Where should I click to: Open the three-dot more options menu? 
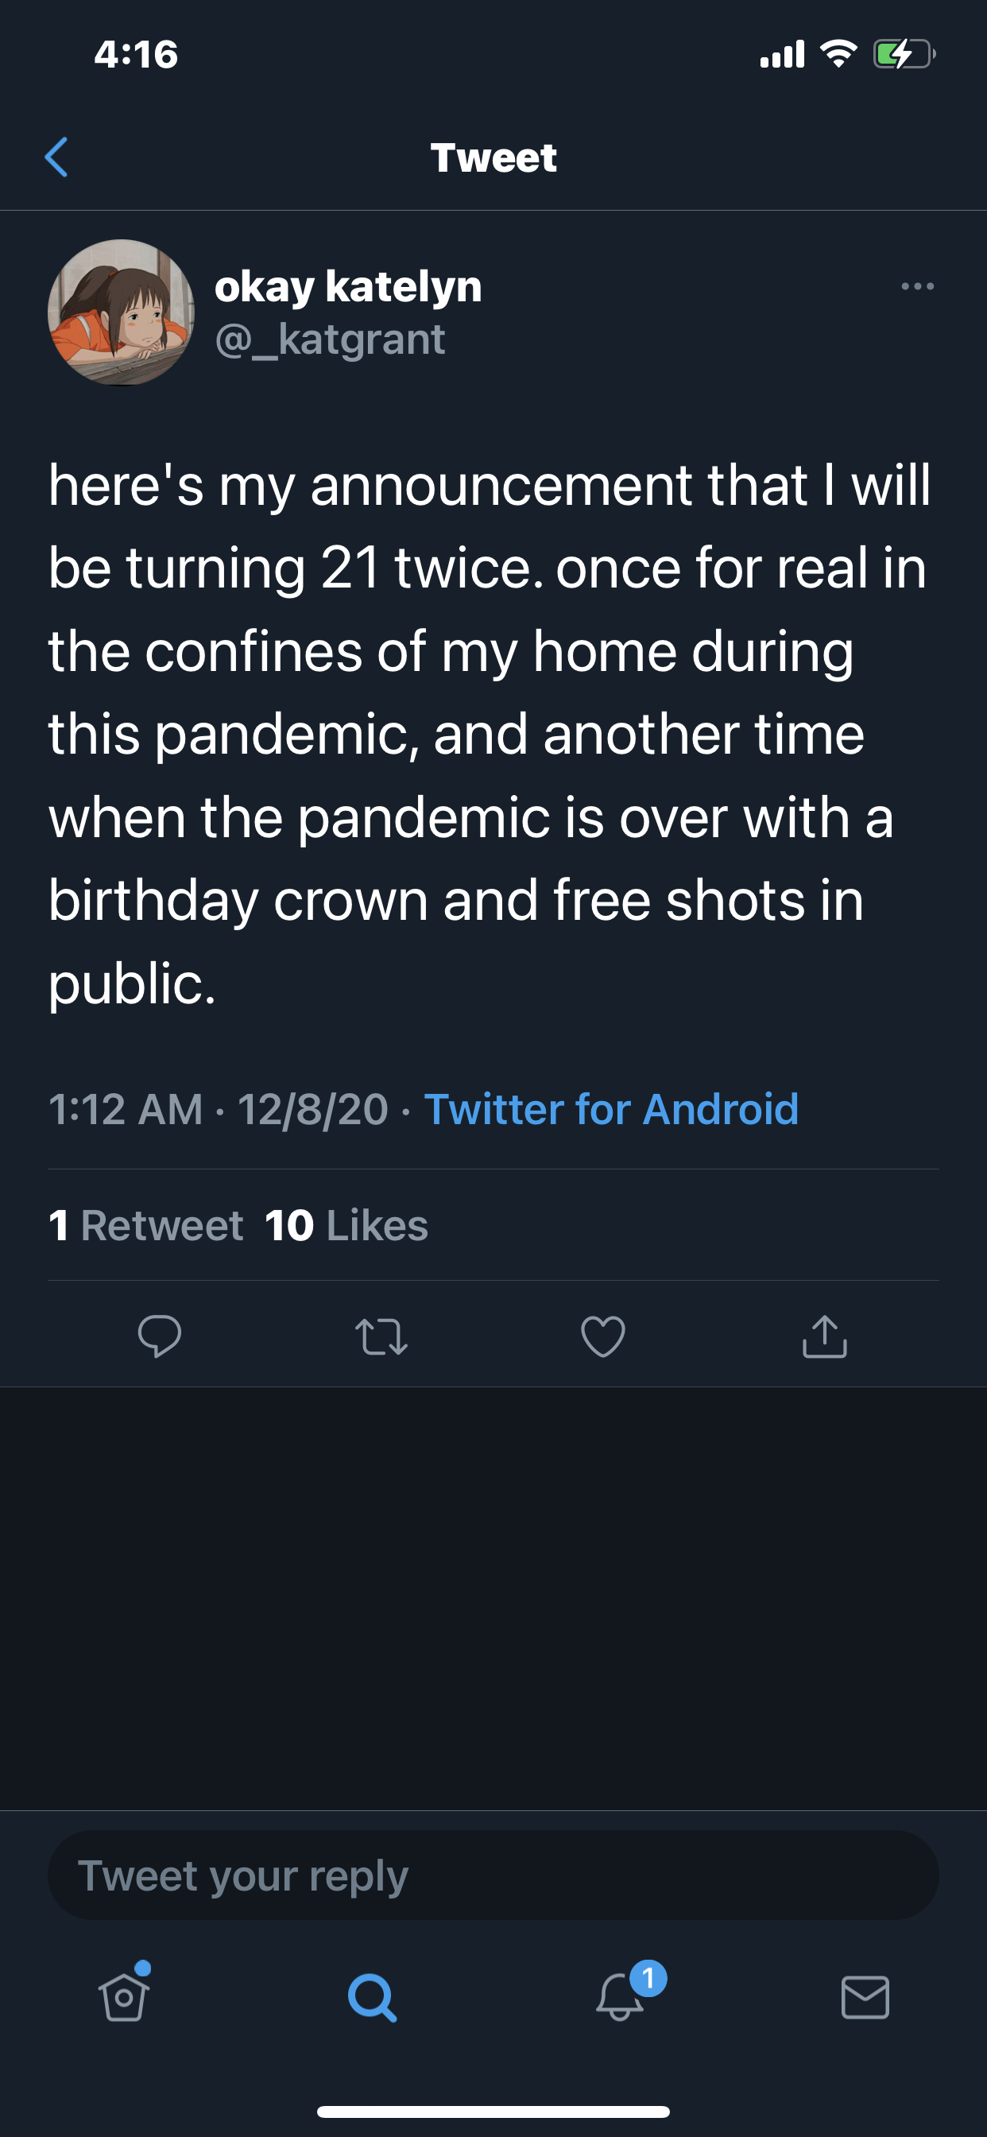pos(917,286)
